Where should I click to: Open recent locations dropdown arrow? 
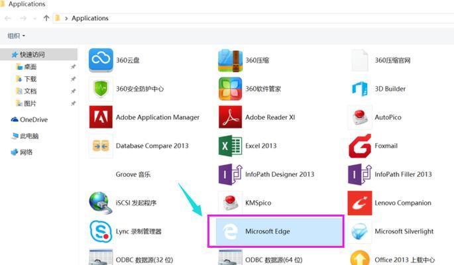coord(35,19)
